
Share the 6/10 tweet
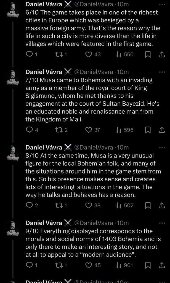(162, 55)
